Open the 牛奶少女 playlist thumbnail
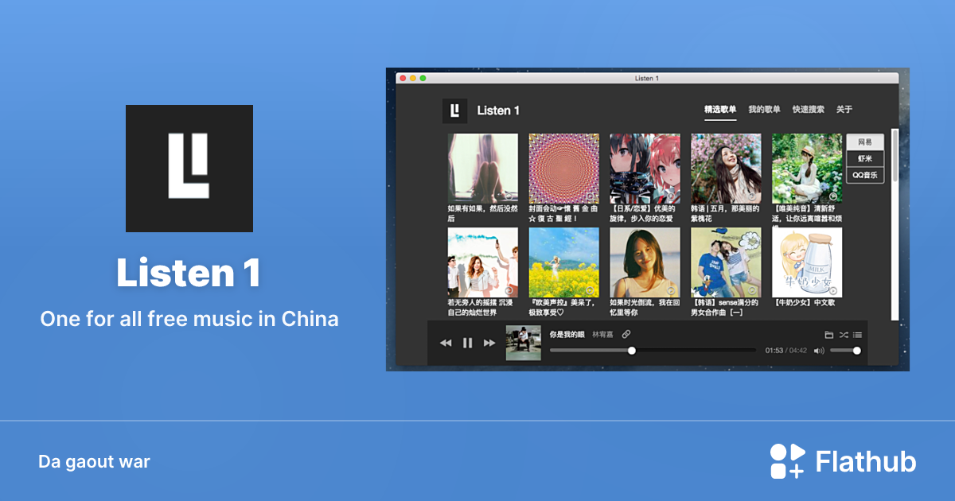The image size is (955, 501). tap(807, 262)
